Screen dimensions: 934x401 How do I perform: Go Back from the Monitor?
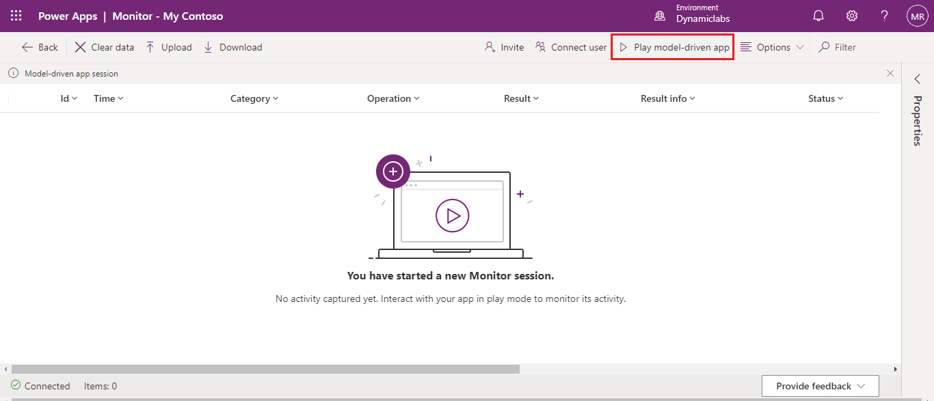[x=40, y=47]
